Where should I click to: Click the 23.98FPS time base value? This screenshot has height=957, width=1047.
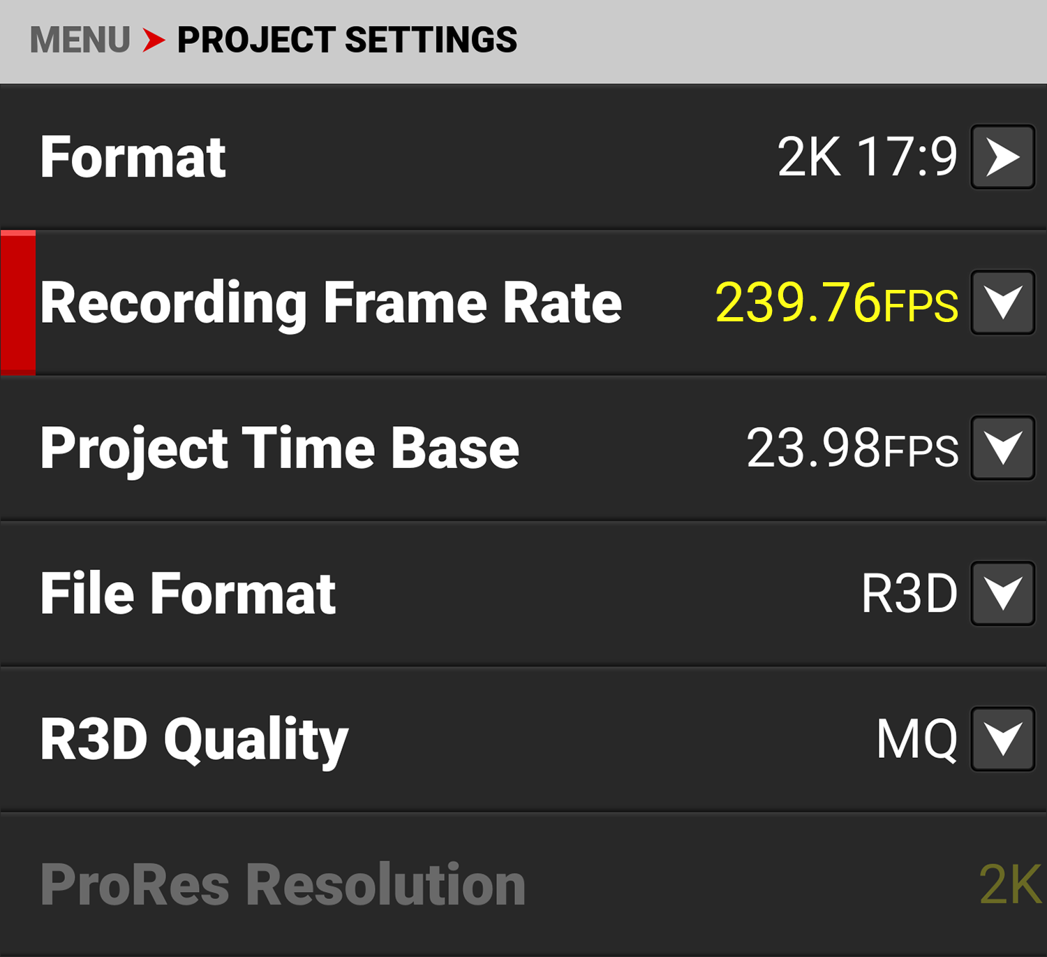point(852,448)
